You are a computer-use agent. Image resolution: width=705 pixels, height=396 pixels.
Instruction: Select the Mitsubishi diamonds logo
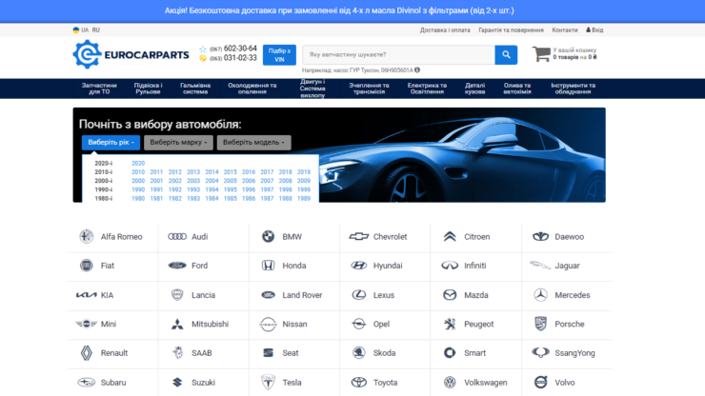177,324
